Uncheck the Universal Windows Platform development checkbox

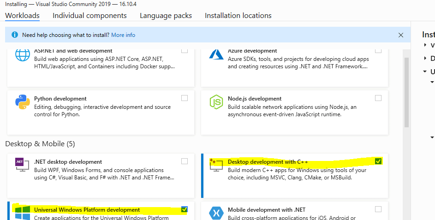click(184, 209)
